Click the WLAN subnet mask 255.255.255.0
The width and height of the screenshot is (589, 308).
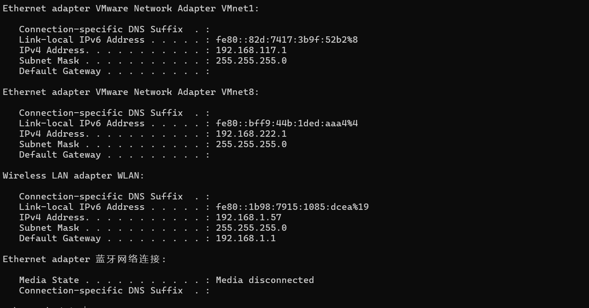[x=251, y=228]
